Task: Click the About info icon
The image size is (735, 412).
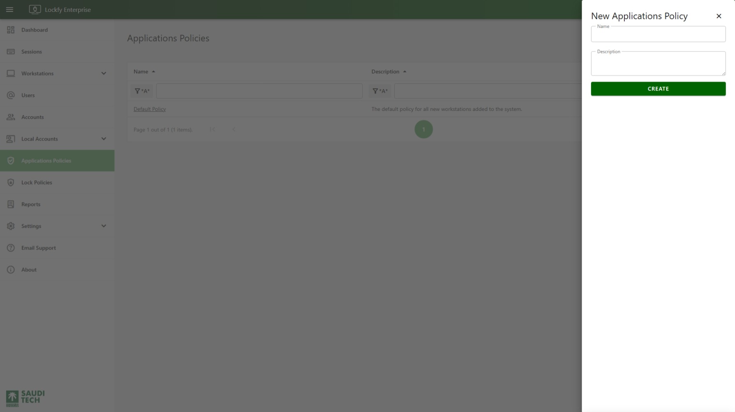Action: point(11,270)
